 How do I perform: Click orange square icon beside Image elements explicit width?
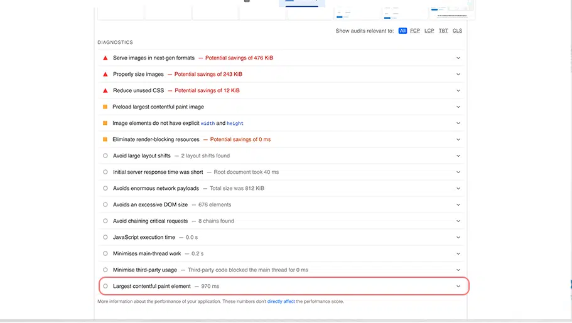105,123
